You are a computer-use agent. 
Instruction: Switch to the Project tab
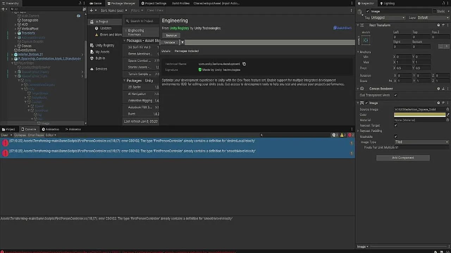8,129
